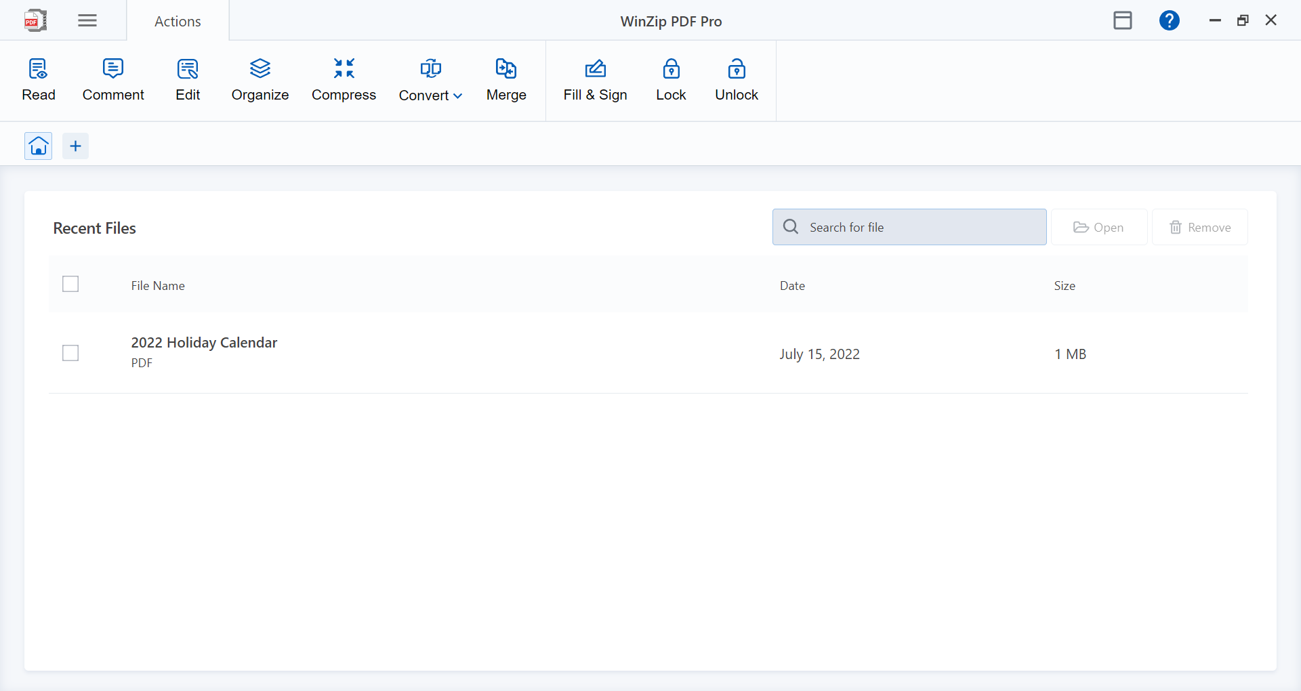Image resolution: width=1301 pixels, height=691 pixels.
Task: Select the Compress tool
Action: [344, 79]
